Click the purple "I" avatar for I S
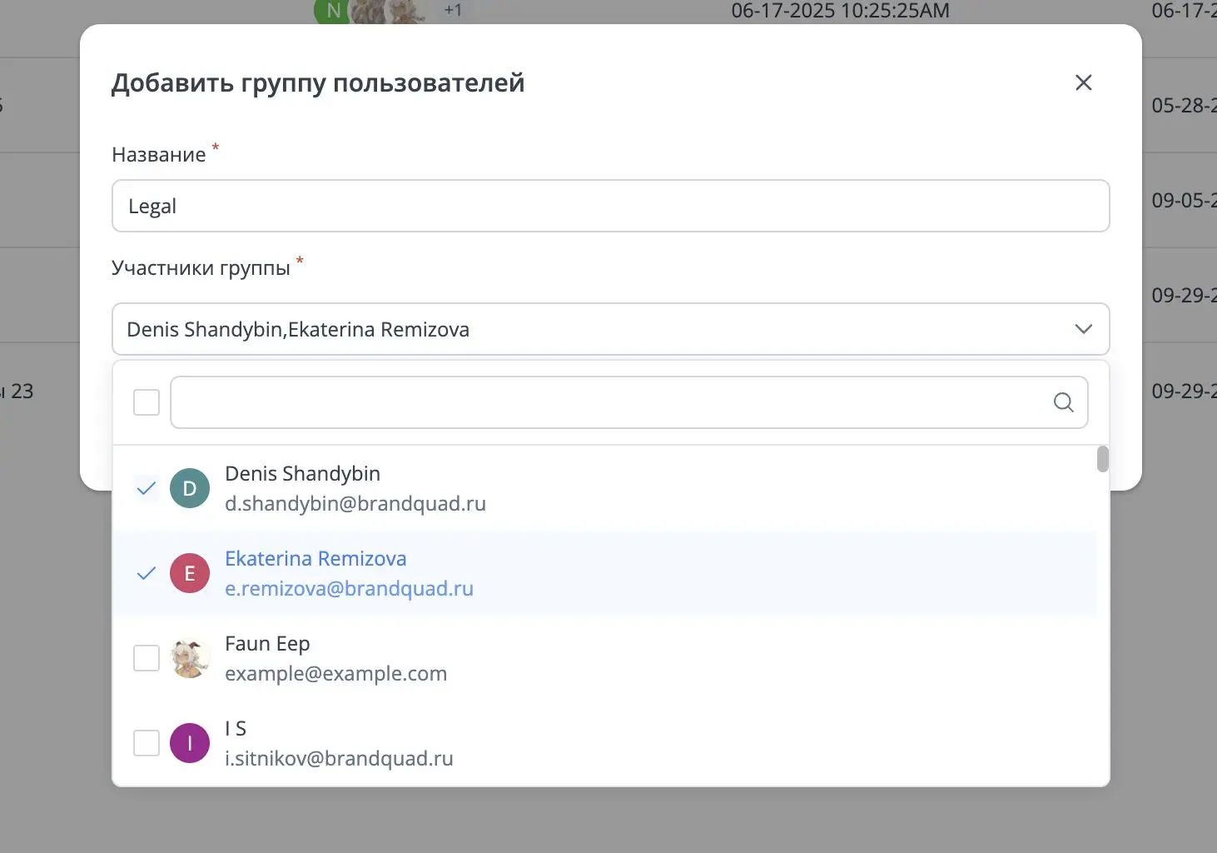The width and height of the screenshot is (1217, 853). point(189,742)
